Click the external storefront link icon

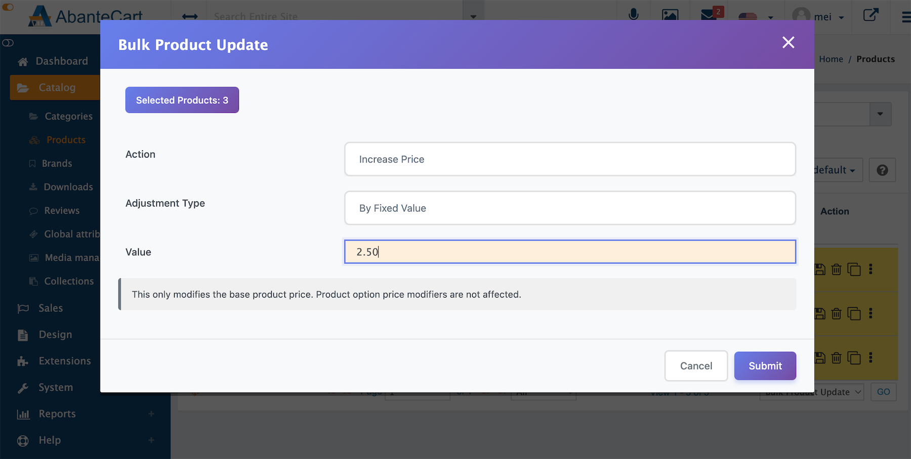871,15
